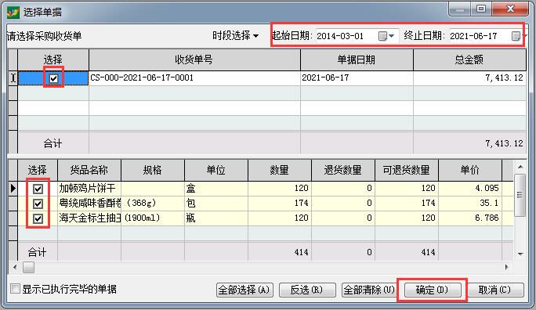
Task: Click the receipt date cell 2021-06-17
Action: (x=357, y=77)
